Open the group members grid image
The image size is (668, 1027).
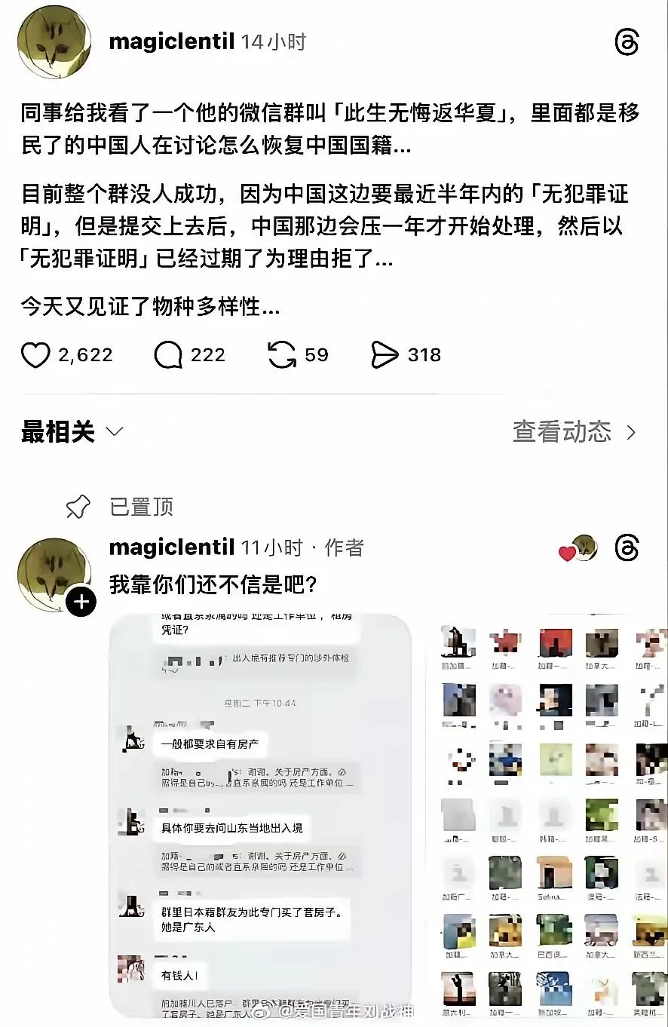click(547, 816)
